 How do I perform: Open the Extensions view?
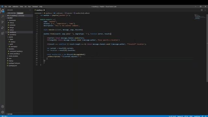pyautogui.click(x=3, y=33)
